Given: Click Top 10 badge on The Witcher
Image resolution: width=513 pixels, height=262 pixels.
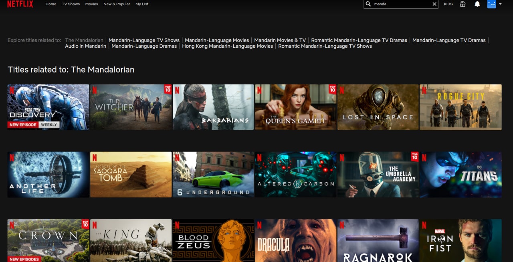Looking at the screenshot, I should tap(168, 89).
